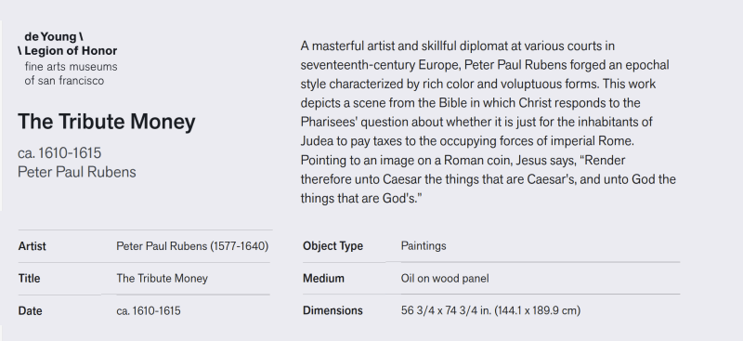Screen dimensions: 743x341
Task: Click the 'Object Type' field label
Action: pyautogui.click(x=333, y=245)
